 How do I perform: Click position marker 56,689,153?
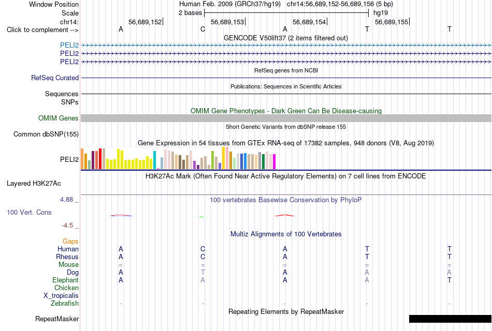227,22
